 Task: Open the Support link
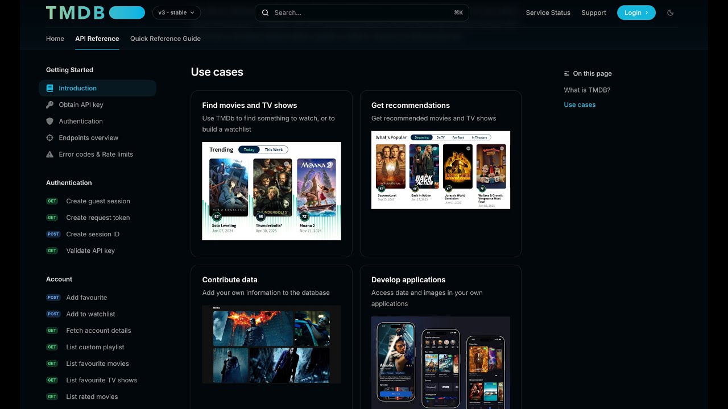594,12
